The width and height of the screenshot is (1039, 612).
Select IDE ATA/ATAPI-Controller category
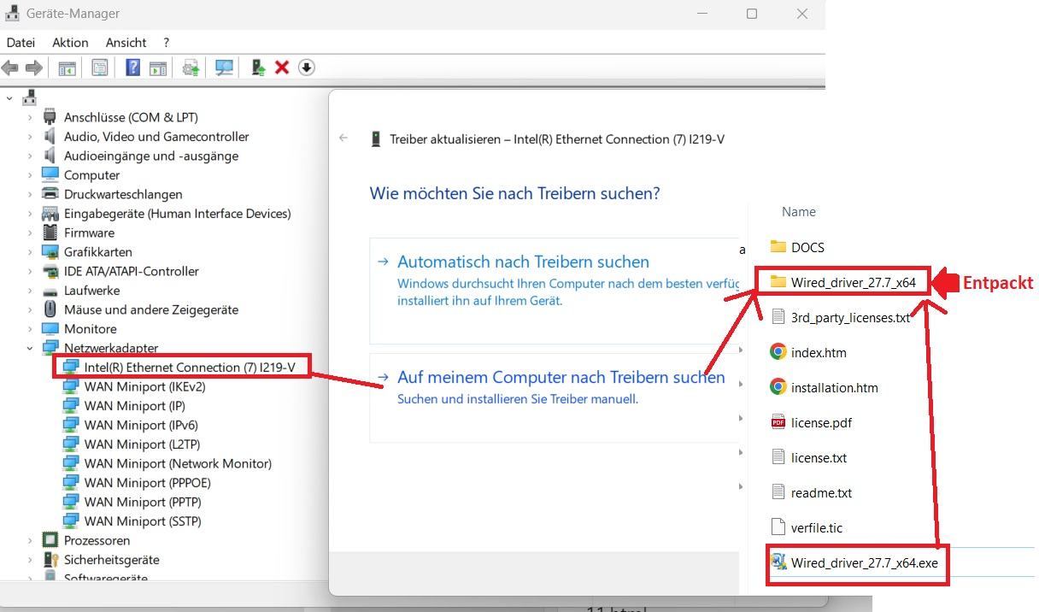tap(131, 271)
